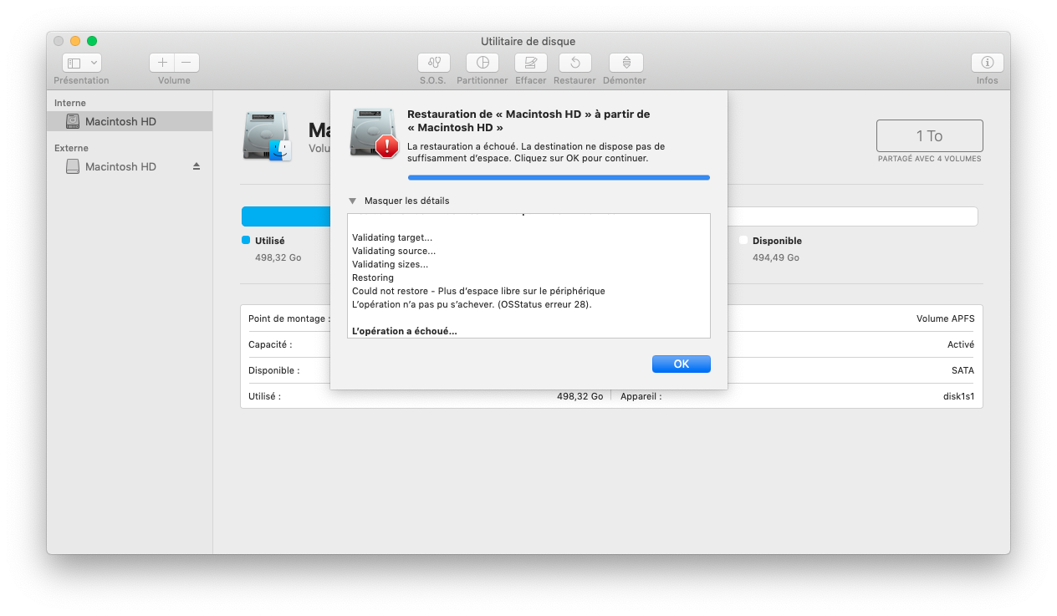The width and height of the screenshot is (1057, 616).
Task: Click the SATA connection value
Action: click(963, 370)
